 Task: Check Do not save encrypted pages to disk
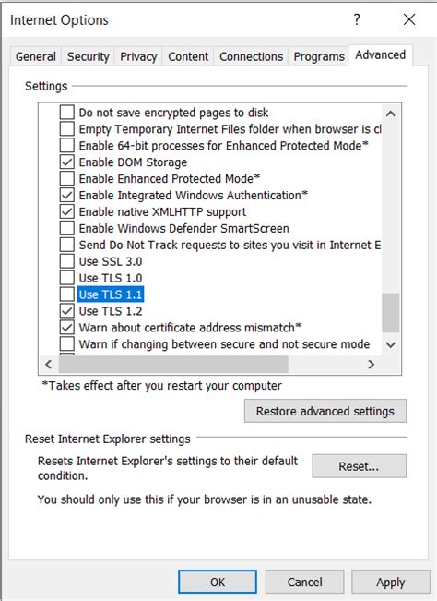67,113
